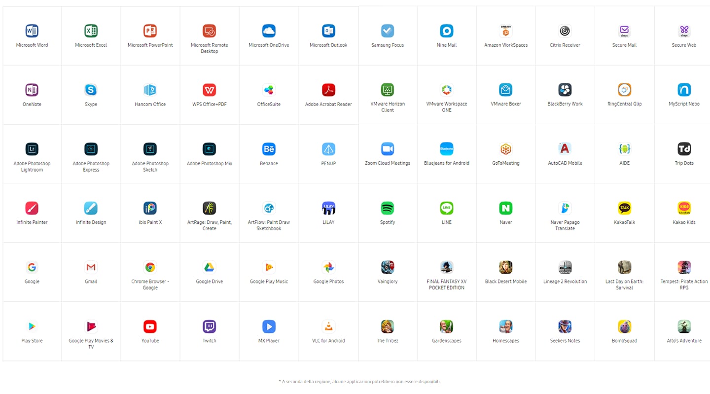Open Adobe Photoshop Lightroom icon

[32, 149]
